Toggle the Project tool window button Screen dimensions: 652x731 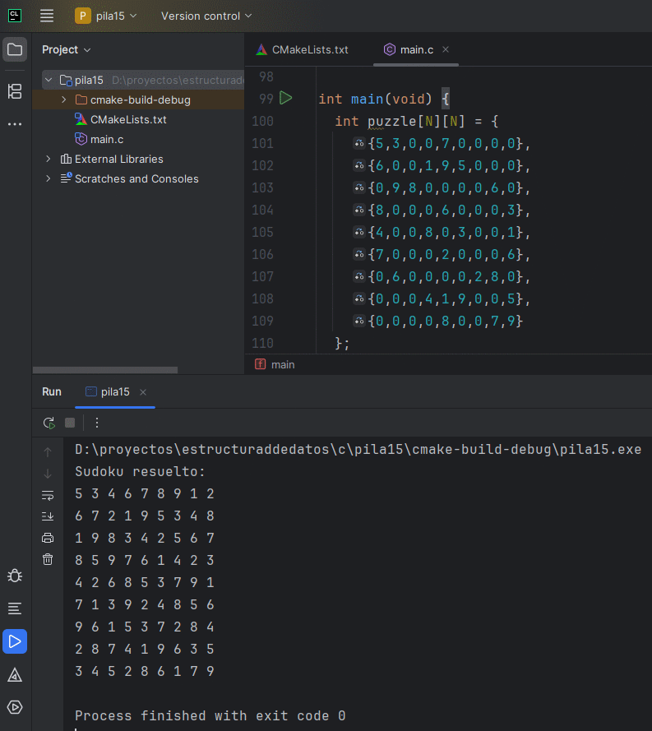click(x=15, y=49)
